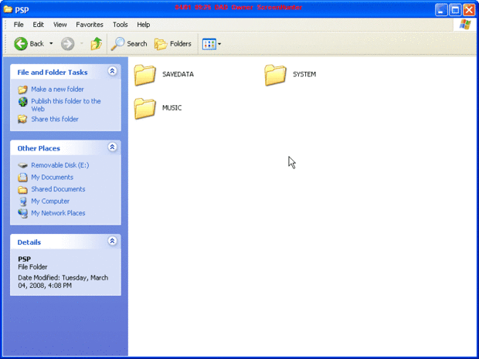This screenshot has height=359, width=479.
Task: Click the SYSTEM folder name
Action: click(304, 74)
